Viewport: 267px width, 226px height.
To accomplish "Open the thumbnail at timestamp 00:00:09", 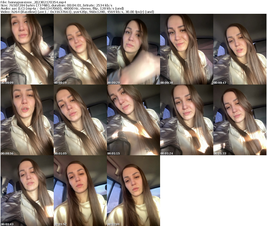I will pos(26,49).
